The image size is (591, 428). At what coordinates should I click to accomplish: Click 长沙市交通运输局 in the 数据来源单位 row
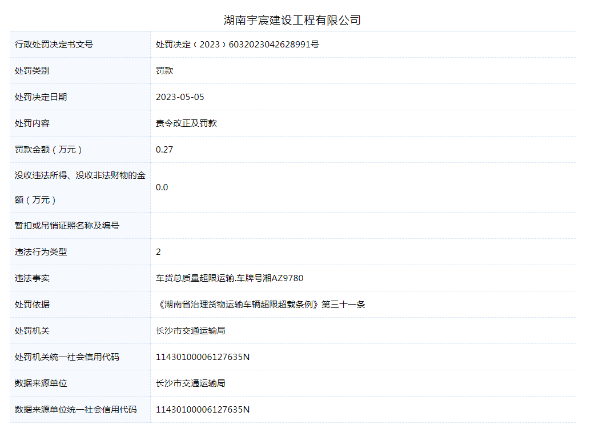[190, 383]
